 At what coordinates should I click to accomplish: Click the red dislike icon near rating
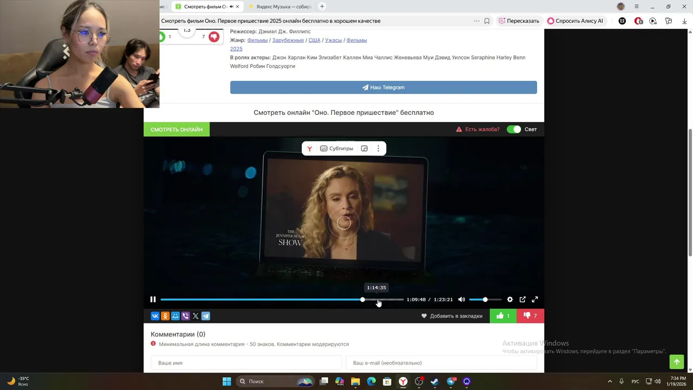click(214, 37)
